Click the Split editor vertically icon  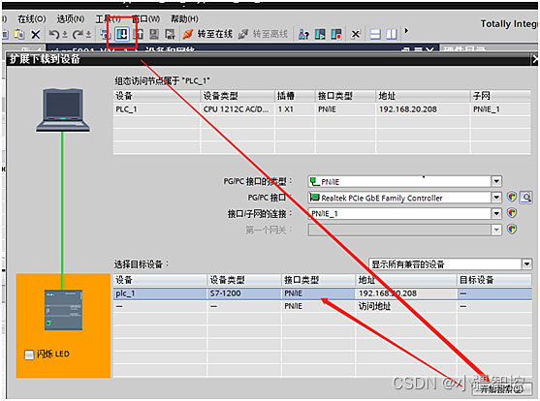pos(392,34)
